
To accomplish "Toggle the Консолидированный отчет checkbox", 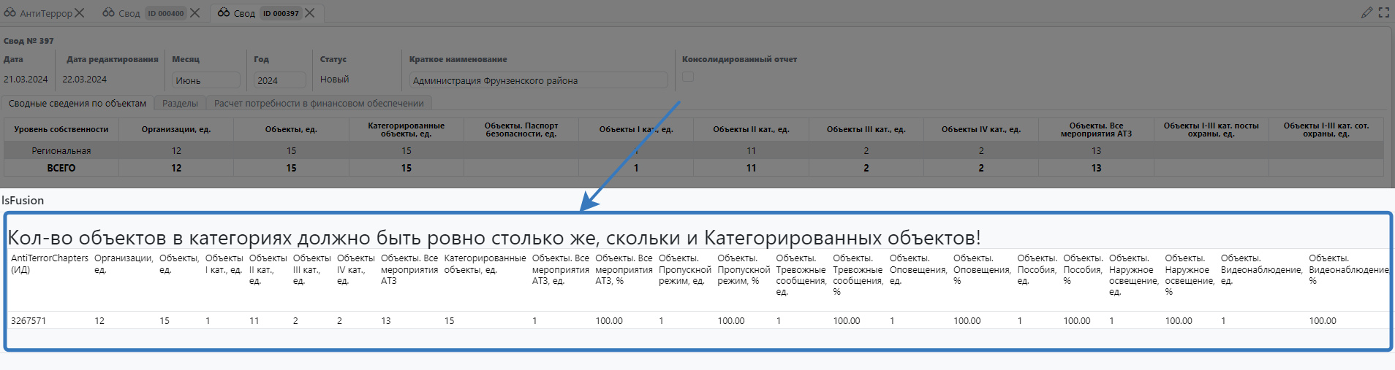I will (688, 77).
